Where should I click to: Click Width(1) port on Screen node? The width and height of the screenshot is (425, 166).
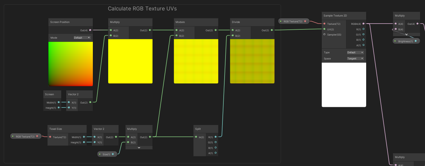[x=59, y=102]
